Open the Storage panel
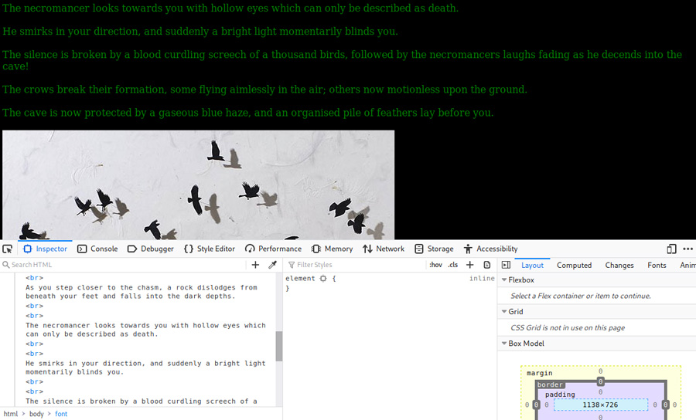 tap(434, 249)
